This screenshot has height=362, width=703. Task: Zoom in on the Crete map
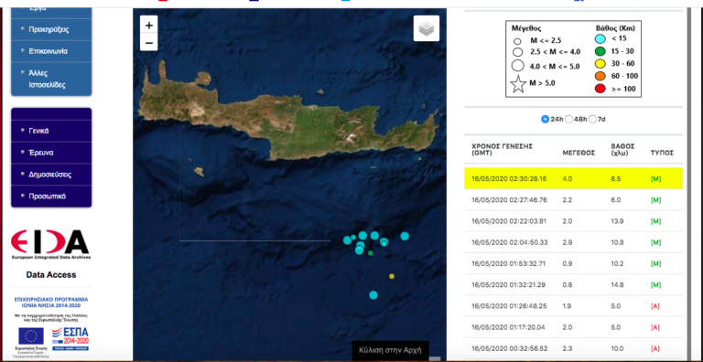pos(149,25)
